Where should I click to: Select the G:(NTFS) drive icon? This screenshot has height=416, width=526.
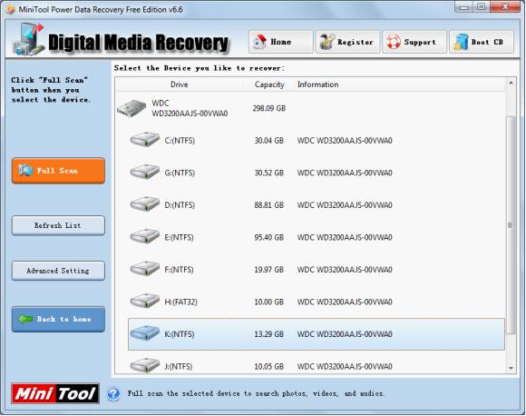click(145, 172)
